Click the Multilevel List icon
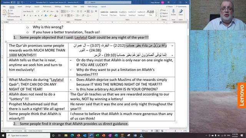This screenshot has height=138, width=246. (72, 11)
